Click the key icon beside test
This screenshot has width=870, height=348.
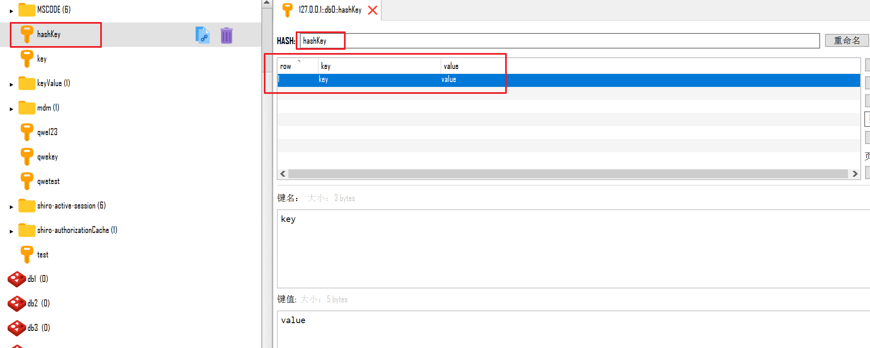27,255
